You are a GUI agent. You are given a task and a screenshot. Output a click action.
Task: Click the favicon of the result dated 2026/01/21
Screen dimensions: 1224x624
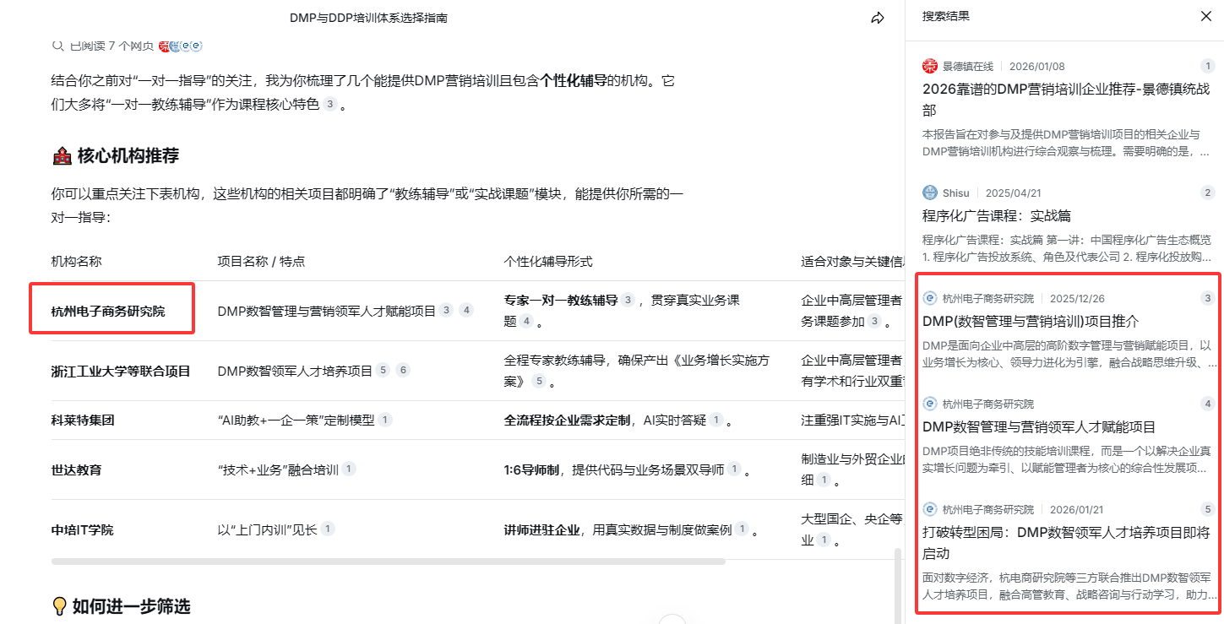(930, 509)
